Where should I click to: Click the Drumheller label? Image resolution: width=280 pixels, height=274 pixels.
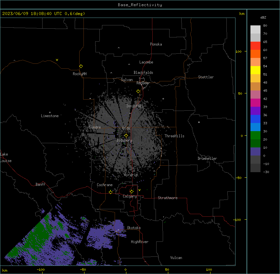click(x=207, y=158)
